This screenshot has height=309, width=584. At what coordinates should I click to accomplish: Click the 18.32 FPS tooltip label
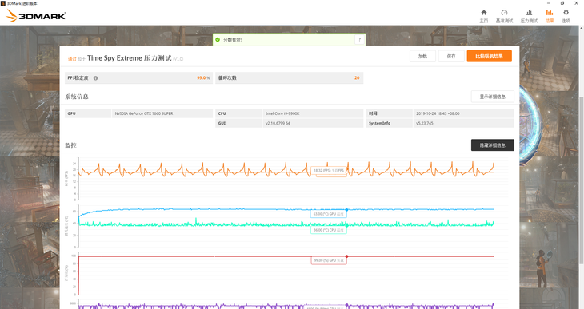[x=329, y=170]
